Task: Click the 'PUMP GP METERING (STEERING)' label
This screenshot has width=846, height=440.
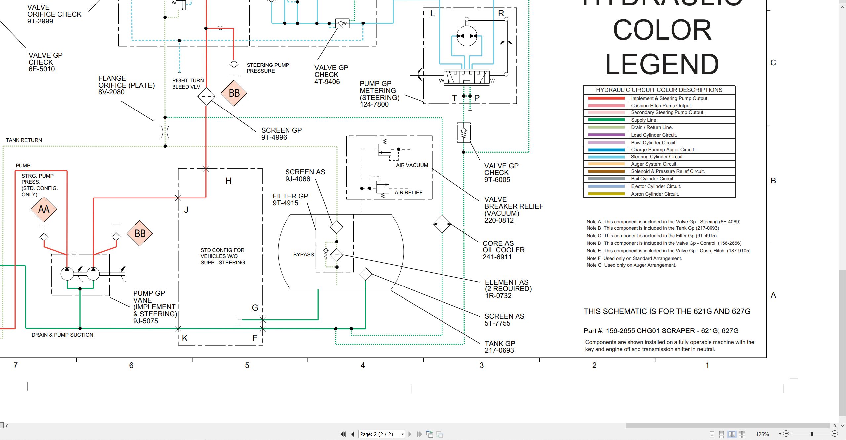Action: point(379,94)
